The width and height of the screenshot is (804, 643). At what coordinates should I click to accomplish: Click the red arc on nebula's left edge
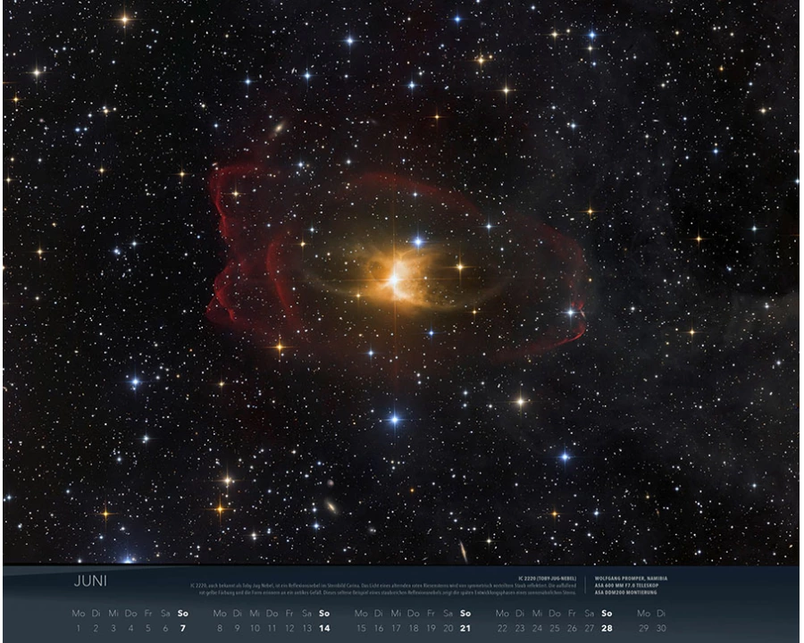tap(217, 241)
